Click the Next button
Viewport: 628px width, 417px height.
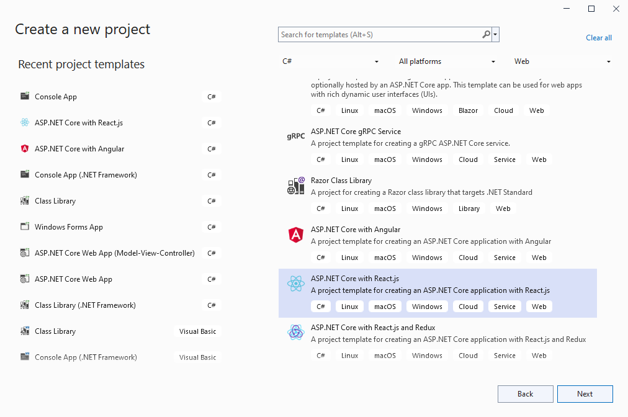[x=585, y=394]
